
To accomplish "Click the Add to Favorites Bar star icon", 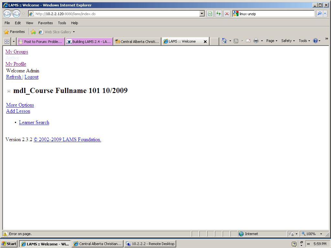I will pos(33,32).
